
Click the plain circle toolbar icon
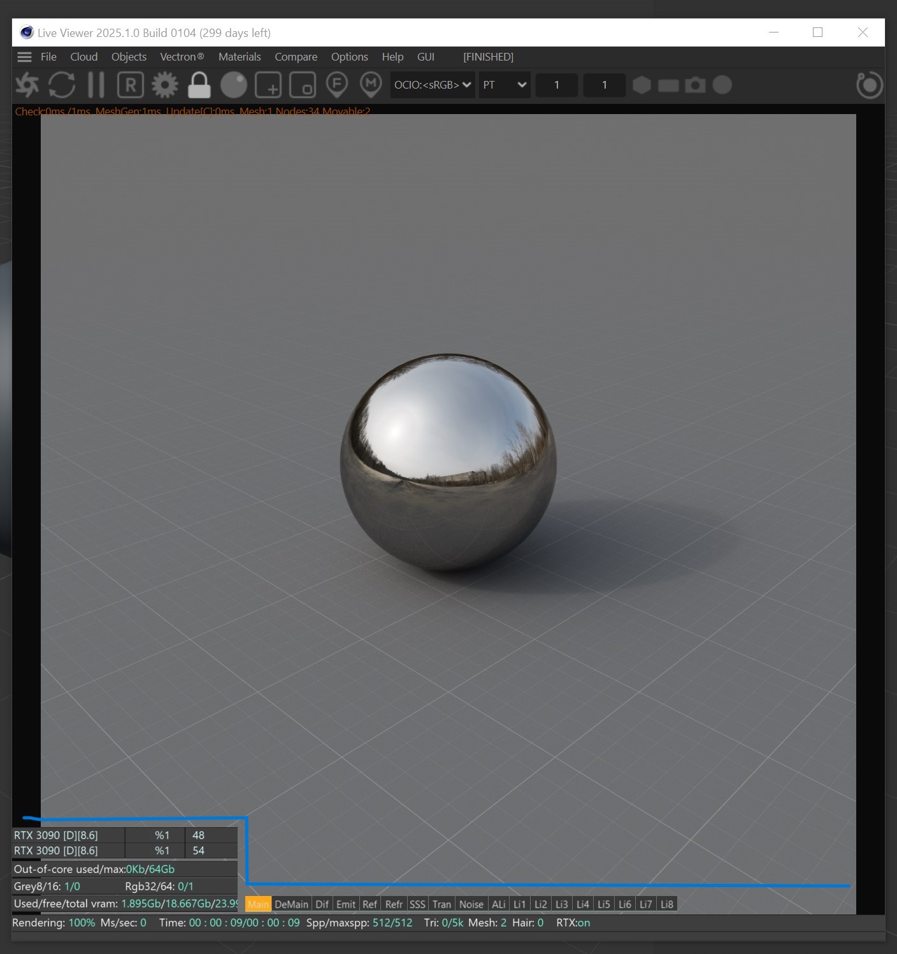click(722, 85)
